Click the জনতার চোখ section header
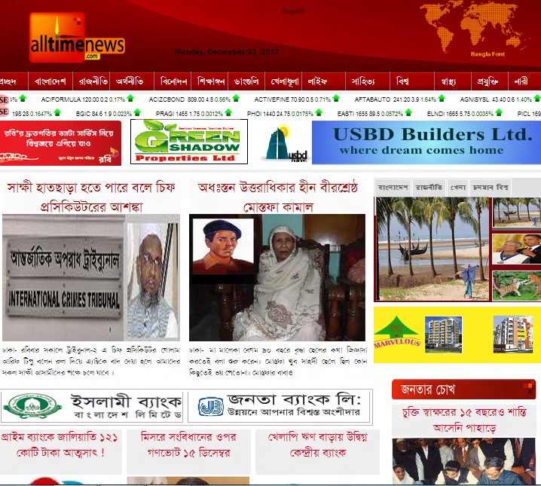 pyautogui.click(x=463, y=389)
